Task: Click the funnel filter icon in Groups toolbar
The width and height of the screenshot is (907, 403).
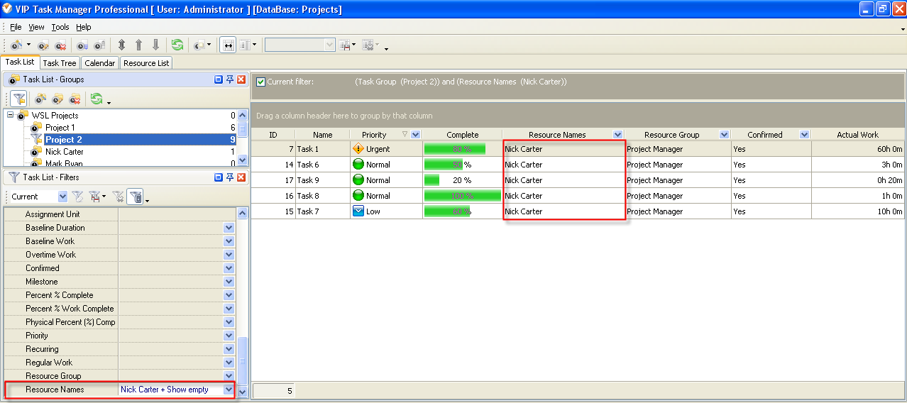Action: pyautogui.click(x=18, y=99)
